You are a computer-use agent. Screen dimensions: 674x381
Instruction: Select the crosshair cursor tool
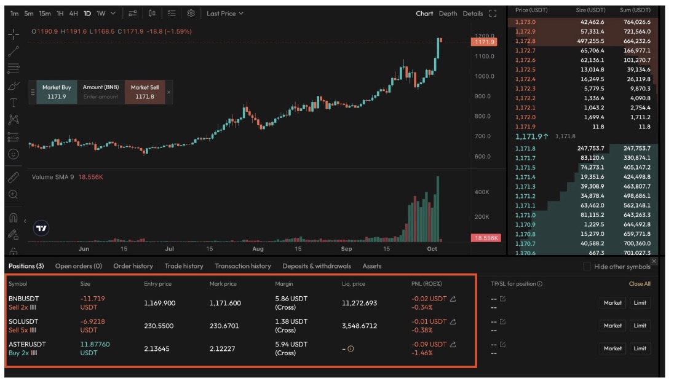click(14, 34)
